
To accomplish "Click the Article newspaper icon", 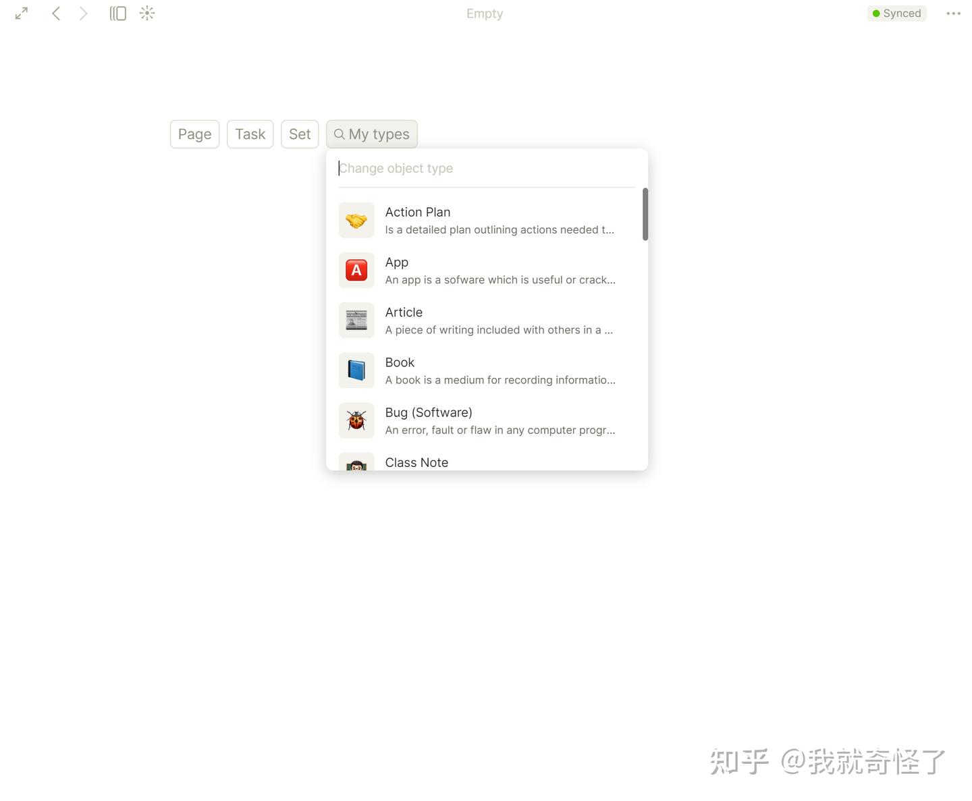I will 356,320.
